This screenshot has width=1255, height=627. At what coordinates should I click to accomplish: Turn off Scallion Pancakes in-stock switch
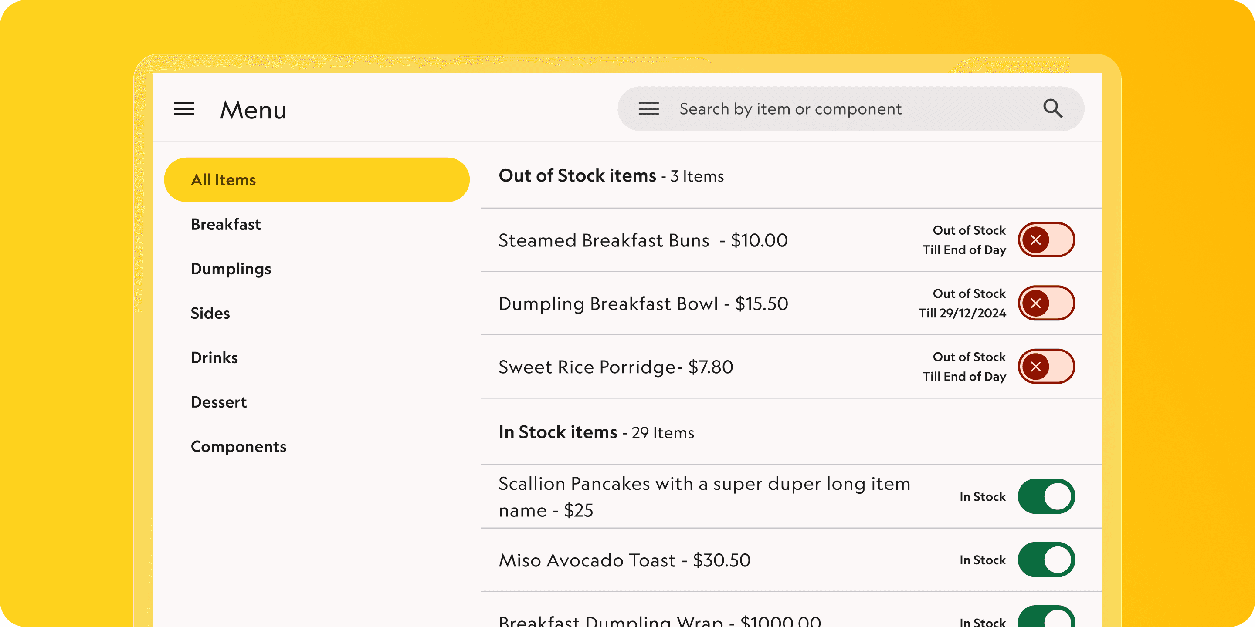click(1046, 496)
